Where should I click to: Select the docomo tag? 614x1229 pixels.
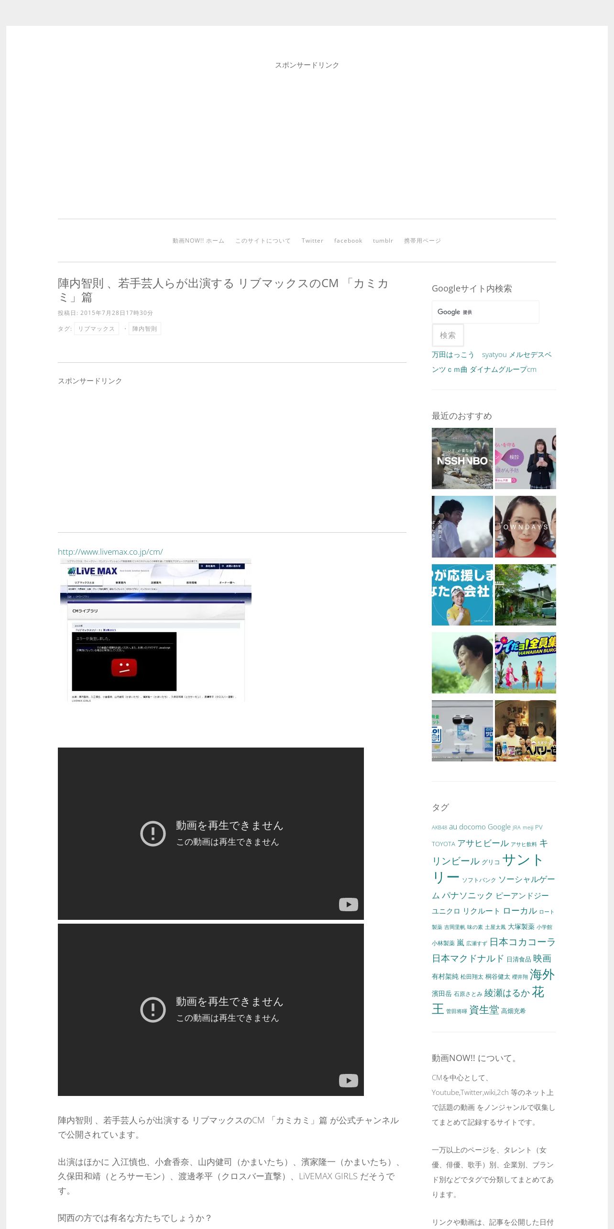[x=472, y=827]
